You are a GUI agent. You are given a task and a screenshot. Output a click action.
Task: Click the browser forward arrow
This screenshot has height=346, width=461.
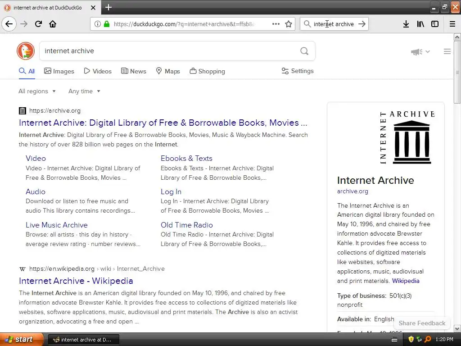point(24,24)
